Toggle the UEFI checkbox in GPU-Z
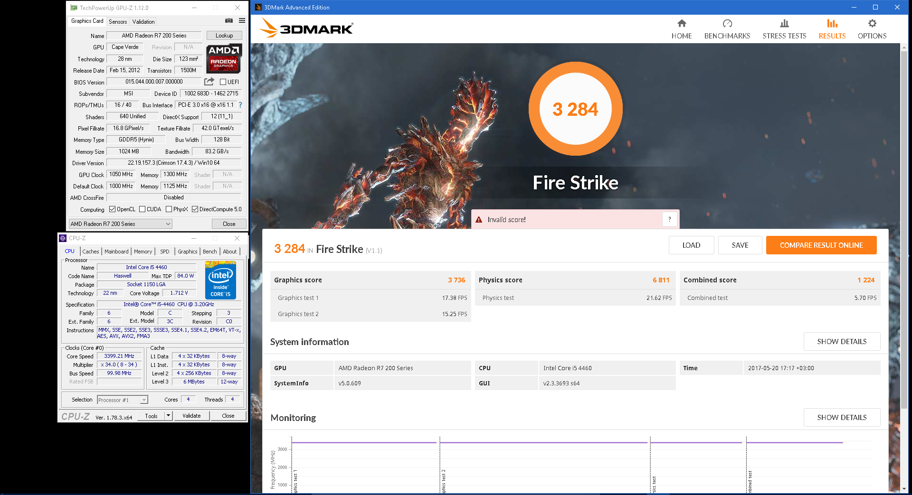The height and width of the screenshot is (495, 912). (223, 82)
